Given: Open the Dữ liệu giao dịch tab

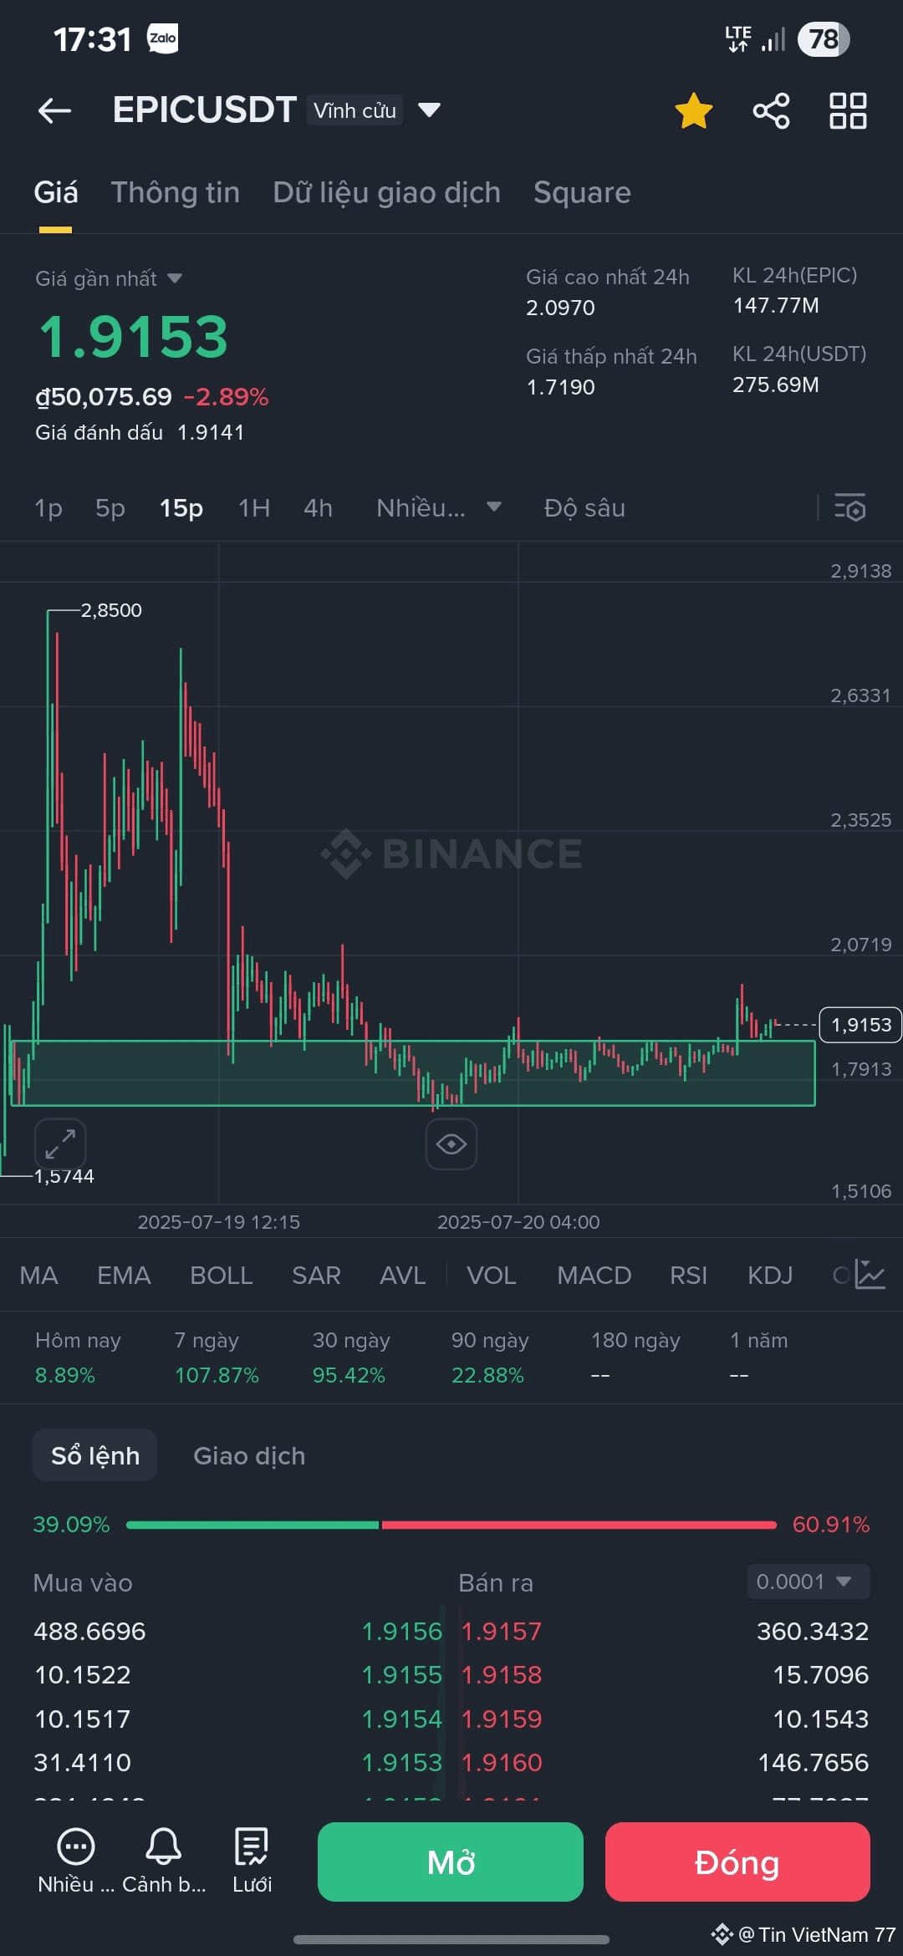Looking at the screenshot, I should (386, 192).
